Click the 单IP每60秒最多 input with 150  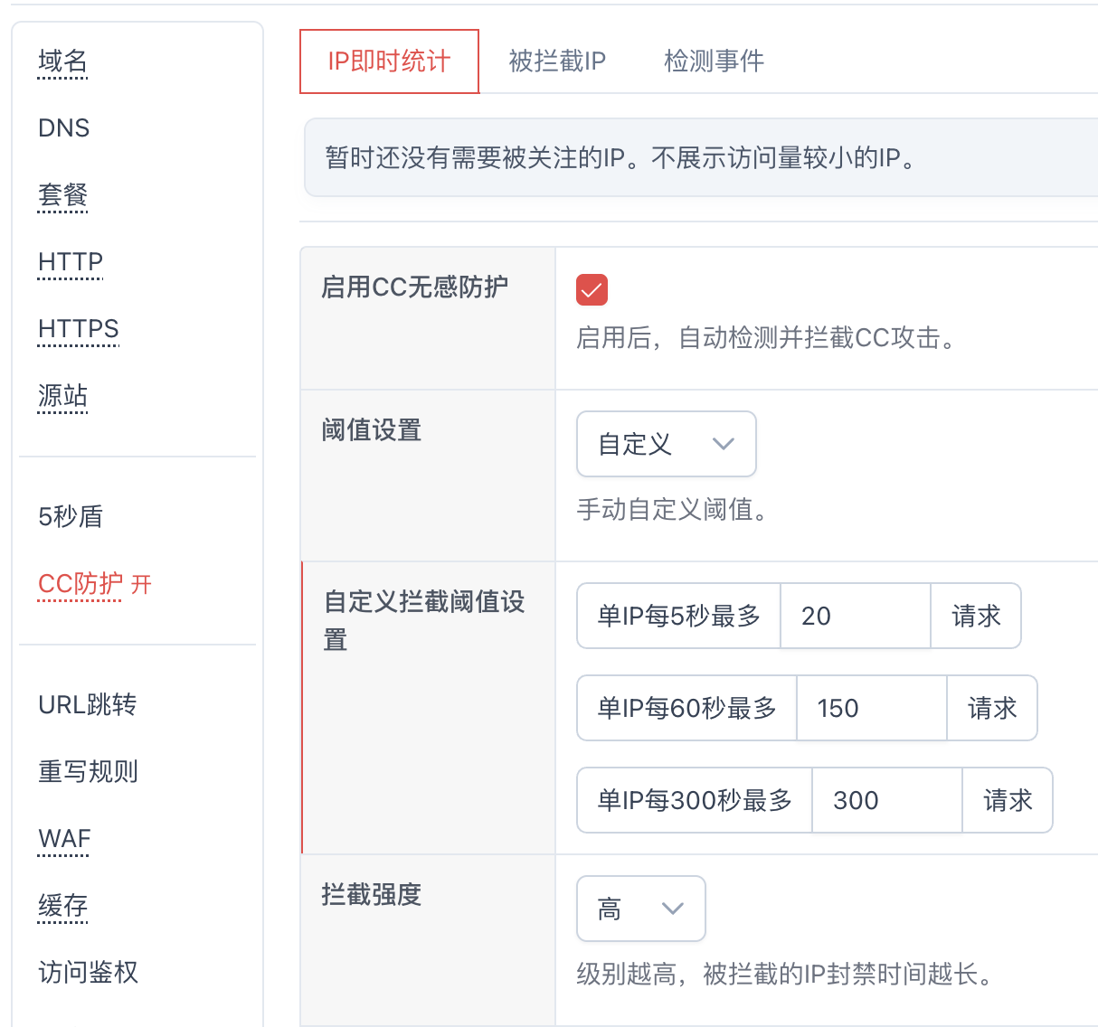[x=871, y=708]
